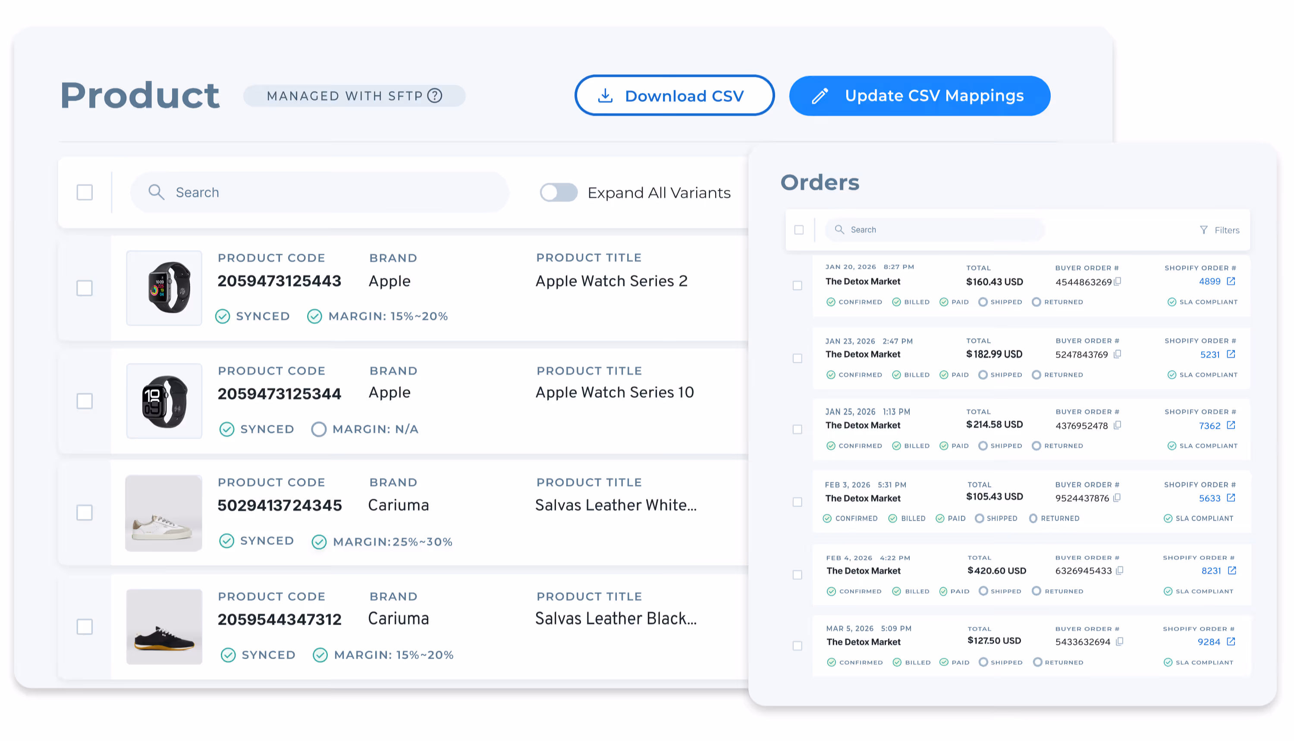The image size is (1294, 741).
Task: Open the Salvas Leather White sneaker thumbnail
Action: pos(164,513)
